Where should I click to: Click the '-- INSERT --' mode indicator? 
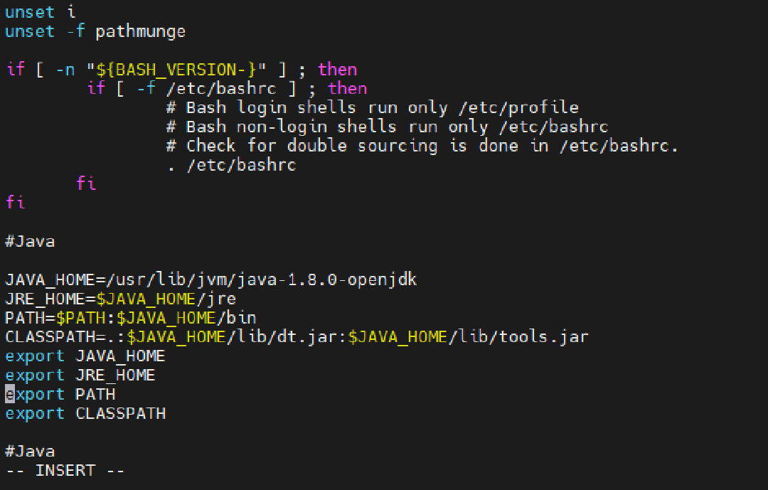[65, 471]
